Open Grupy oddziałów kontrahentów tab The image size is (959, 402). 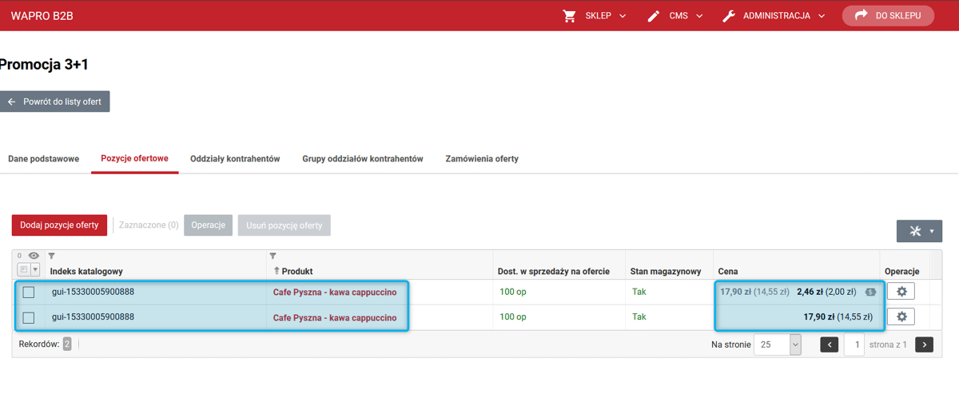click(362, 159)
